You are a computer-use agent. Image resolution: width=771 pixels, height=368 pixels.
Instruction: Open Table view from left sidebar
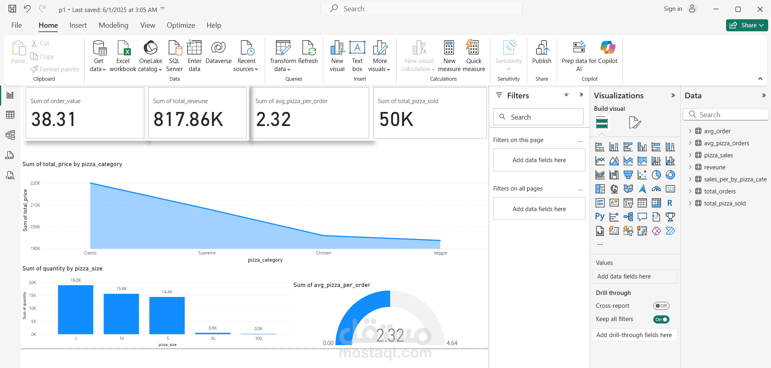coord(10,115)
